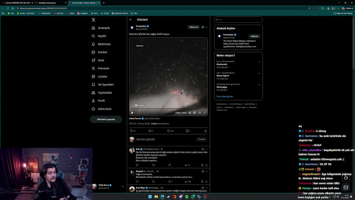Viewport: 355px width, 200px height.
Task: Open Windows Start menu on taskbar
Action: (150, 197)
